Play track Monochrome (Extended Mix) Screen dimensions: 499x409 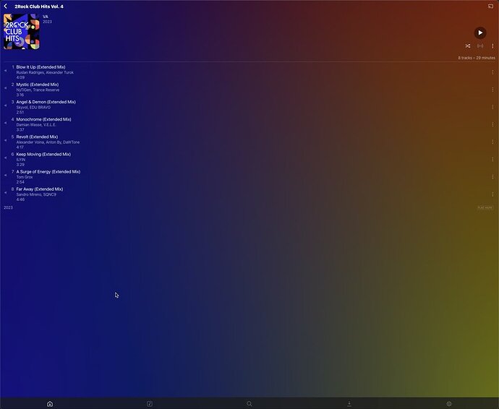(43, 119)
